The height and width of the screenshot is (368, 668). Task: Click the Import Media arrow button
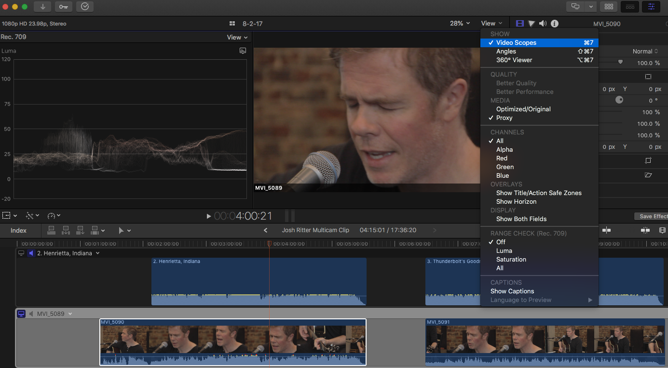click(x=43, y=7)
